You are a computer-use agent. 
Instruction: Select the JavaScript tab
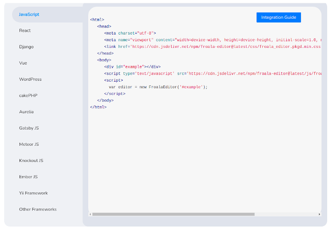click(29, 15)
